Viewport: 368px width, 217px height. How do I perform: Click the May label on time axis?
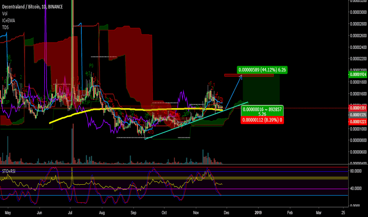pos(8,213)
